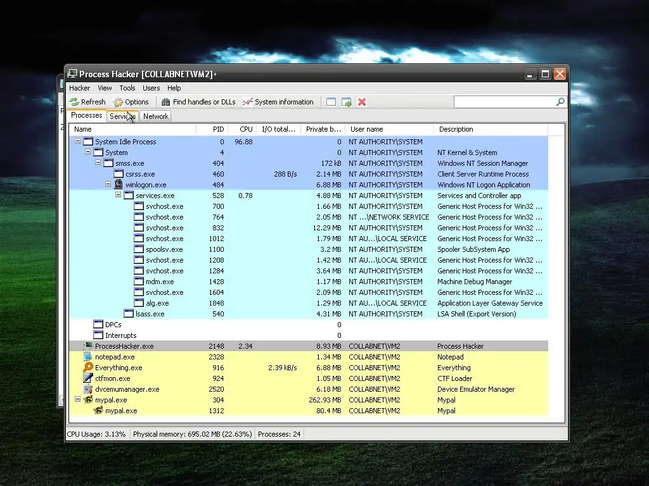Click Physical memory status bar entry
The image size is (649, 486).
pos(193,434)
